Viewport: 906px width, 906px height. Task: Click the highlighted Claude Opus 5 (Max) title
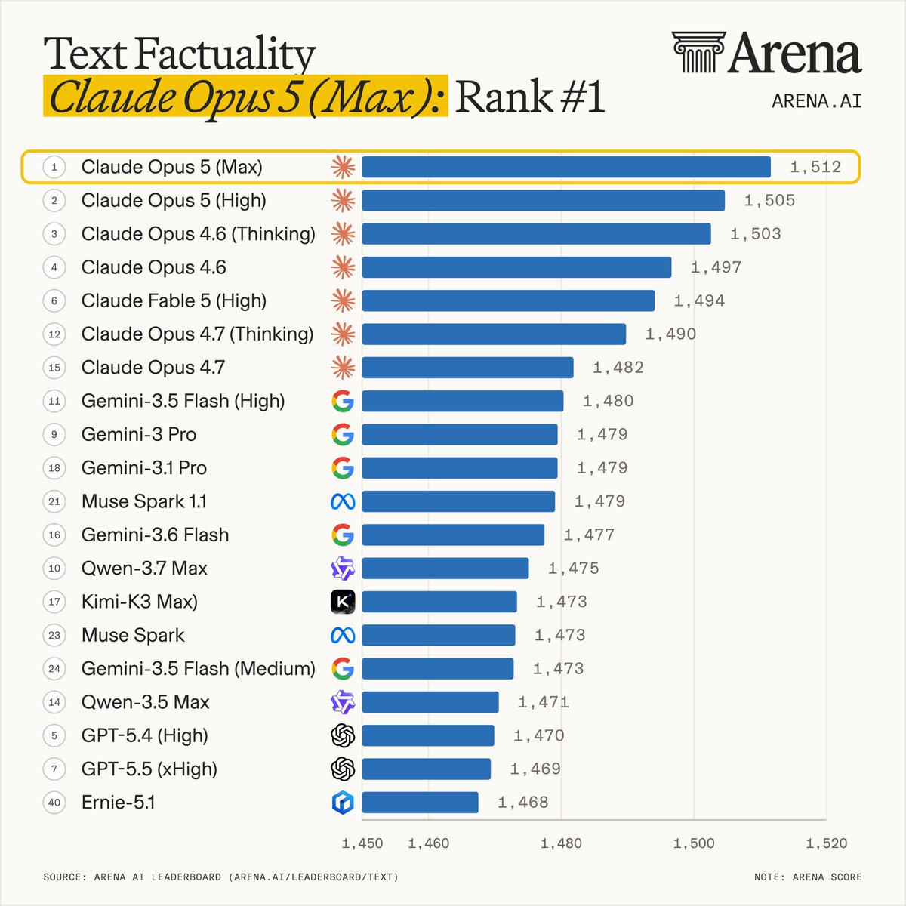point(245,96)
